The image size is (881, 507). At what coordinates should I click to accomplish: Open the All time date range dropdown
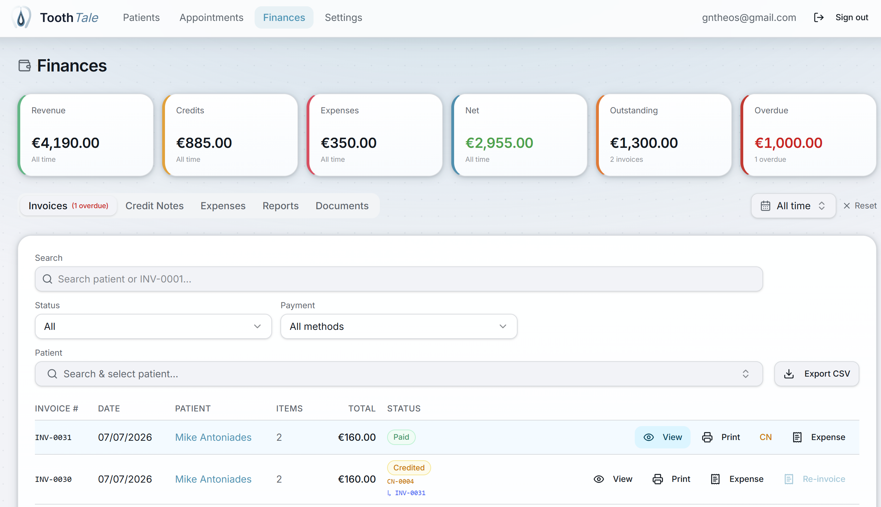[793, 206]
